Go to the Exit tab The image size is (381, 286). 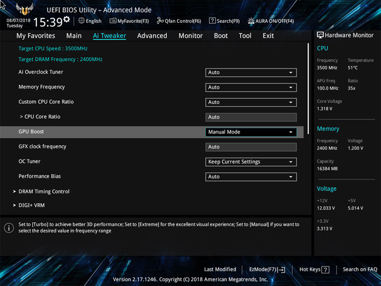tap(268, 36)
